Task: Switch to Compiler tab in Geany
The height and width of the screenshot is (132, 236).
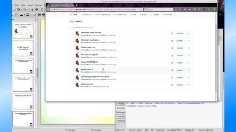Action: pyautogui.click(x=121, y=108)
